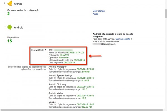Click backup size 2,89 MB
Image resolution: width=167 pixels, height=111 pixels.
[x=85, y=72]
